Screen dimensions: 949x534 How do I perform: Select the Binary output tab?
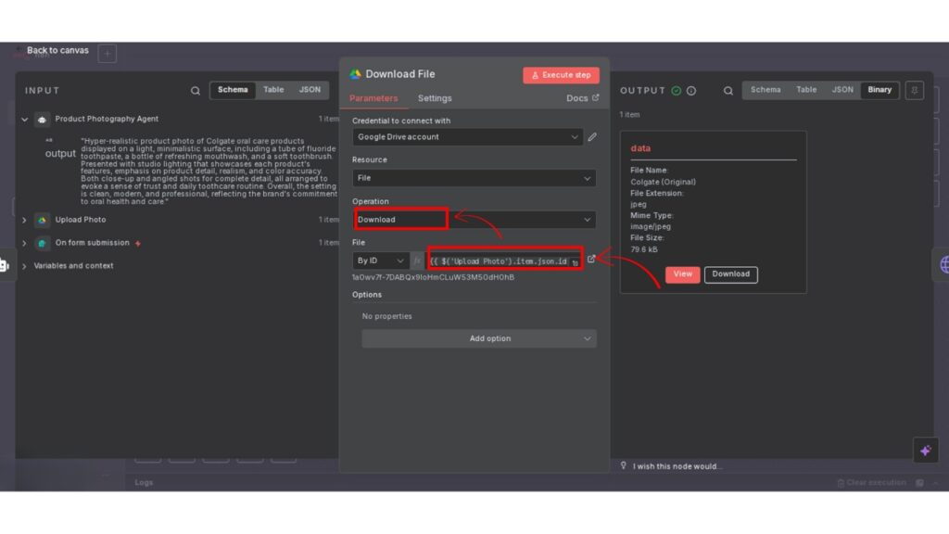pyautogui.click(x=879, y=90)
